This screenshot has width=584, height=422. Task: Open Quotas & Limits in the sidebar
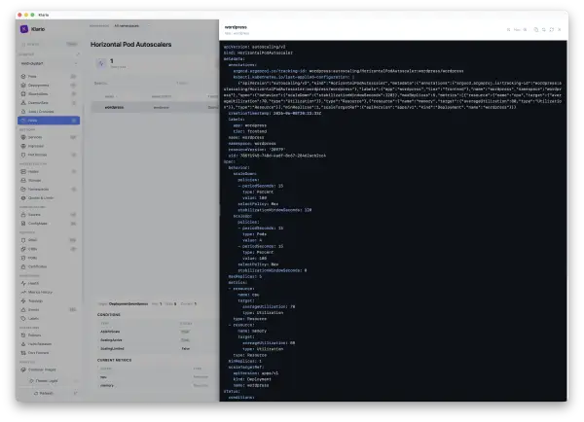[x=49, y=198]
